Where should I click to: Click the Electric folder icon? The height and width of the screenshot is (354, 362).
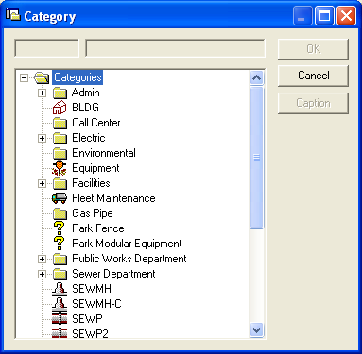click(x=60, y=138)
